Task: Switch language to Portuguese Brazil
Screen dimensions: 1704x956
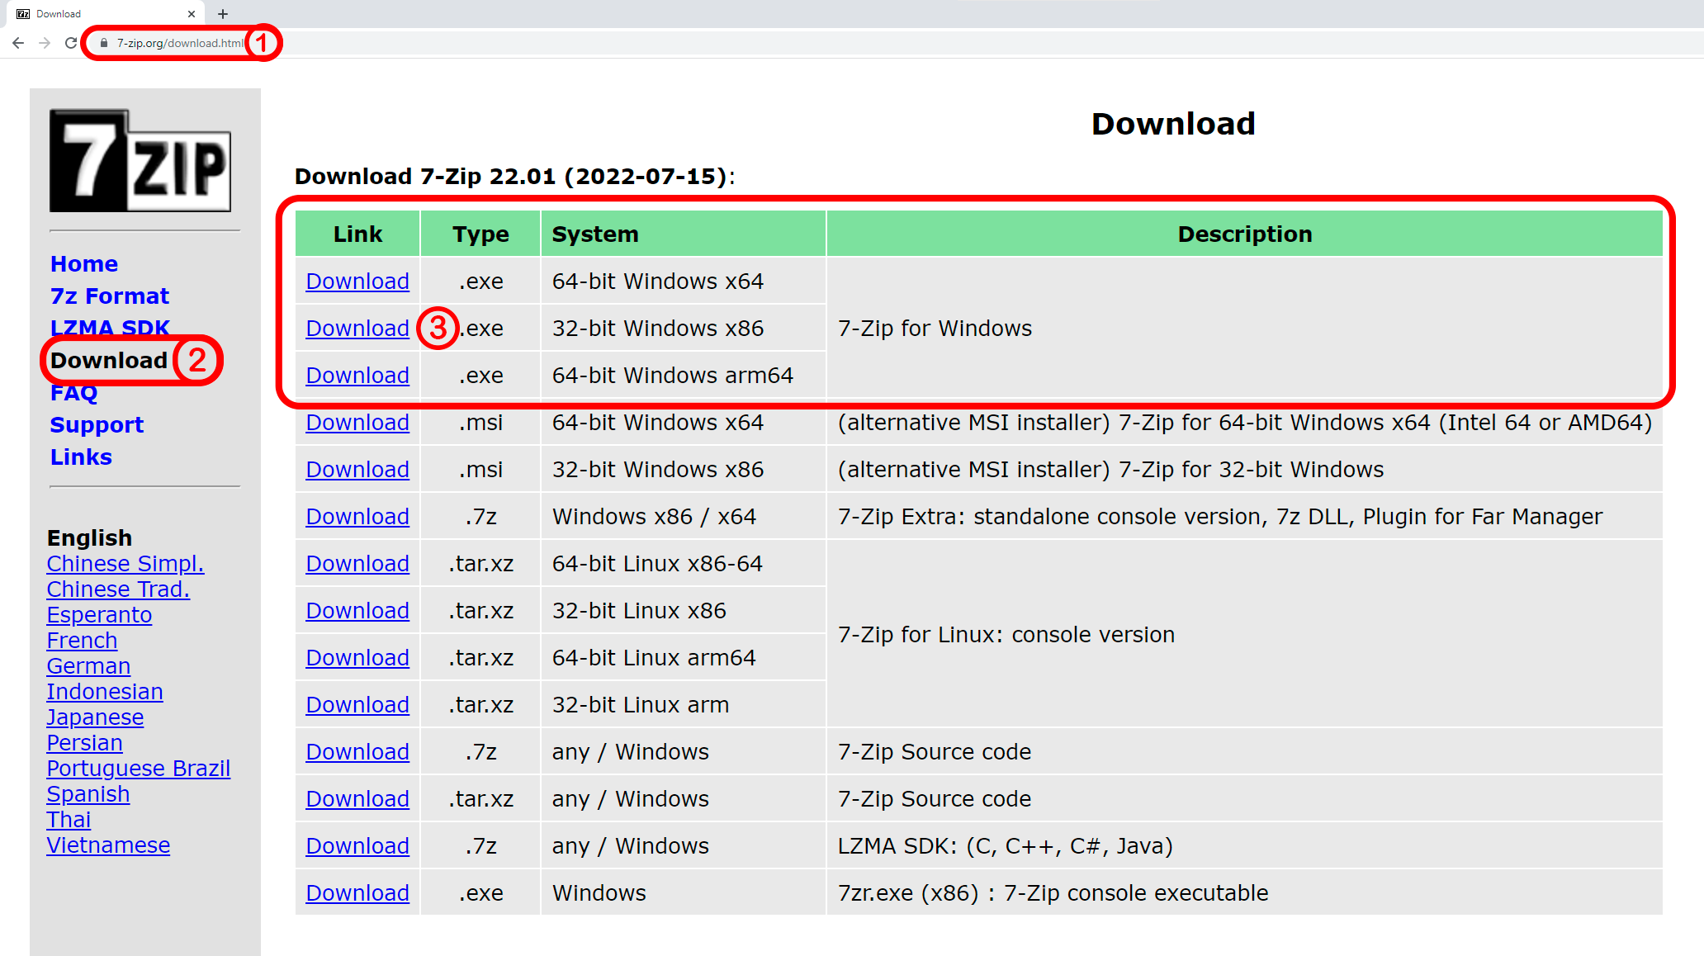Action: pos(139,769)
